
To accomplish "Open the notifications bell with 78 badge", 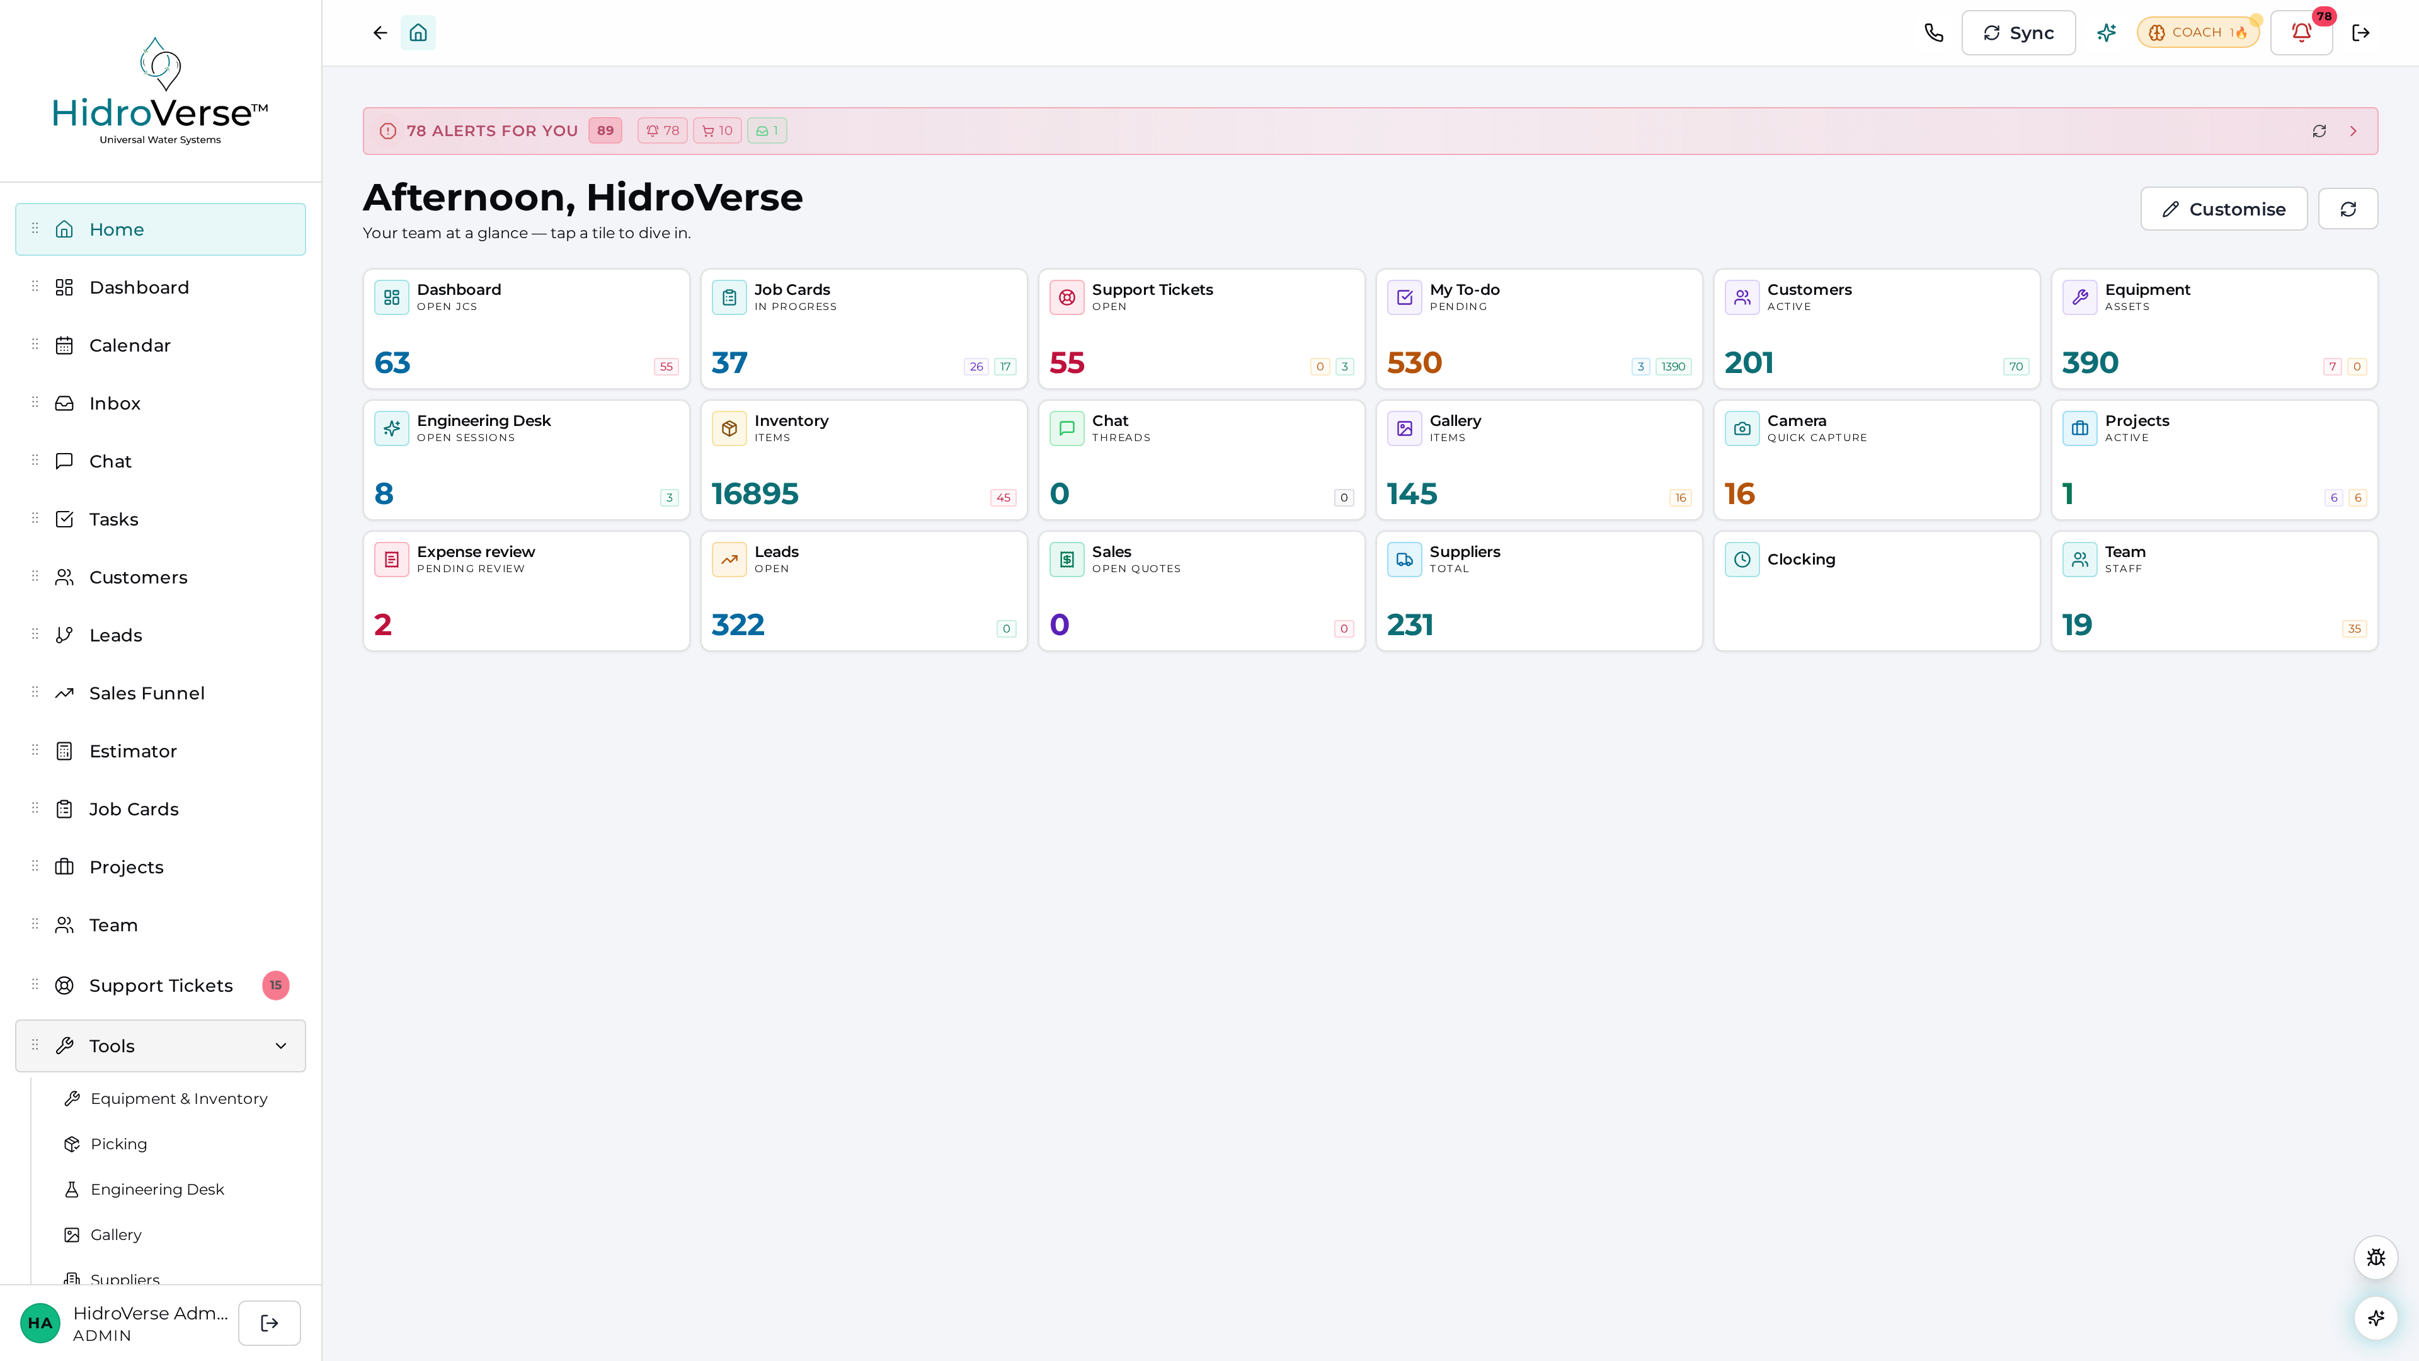I will point(2302,33).
